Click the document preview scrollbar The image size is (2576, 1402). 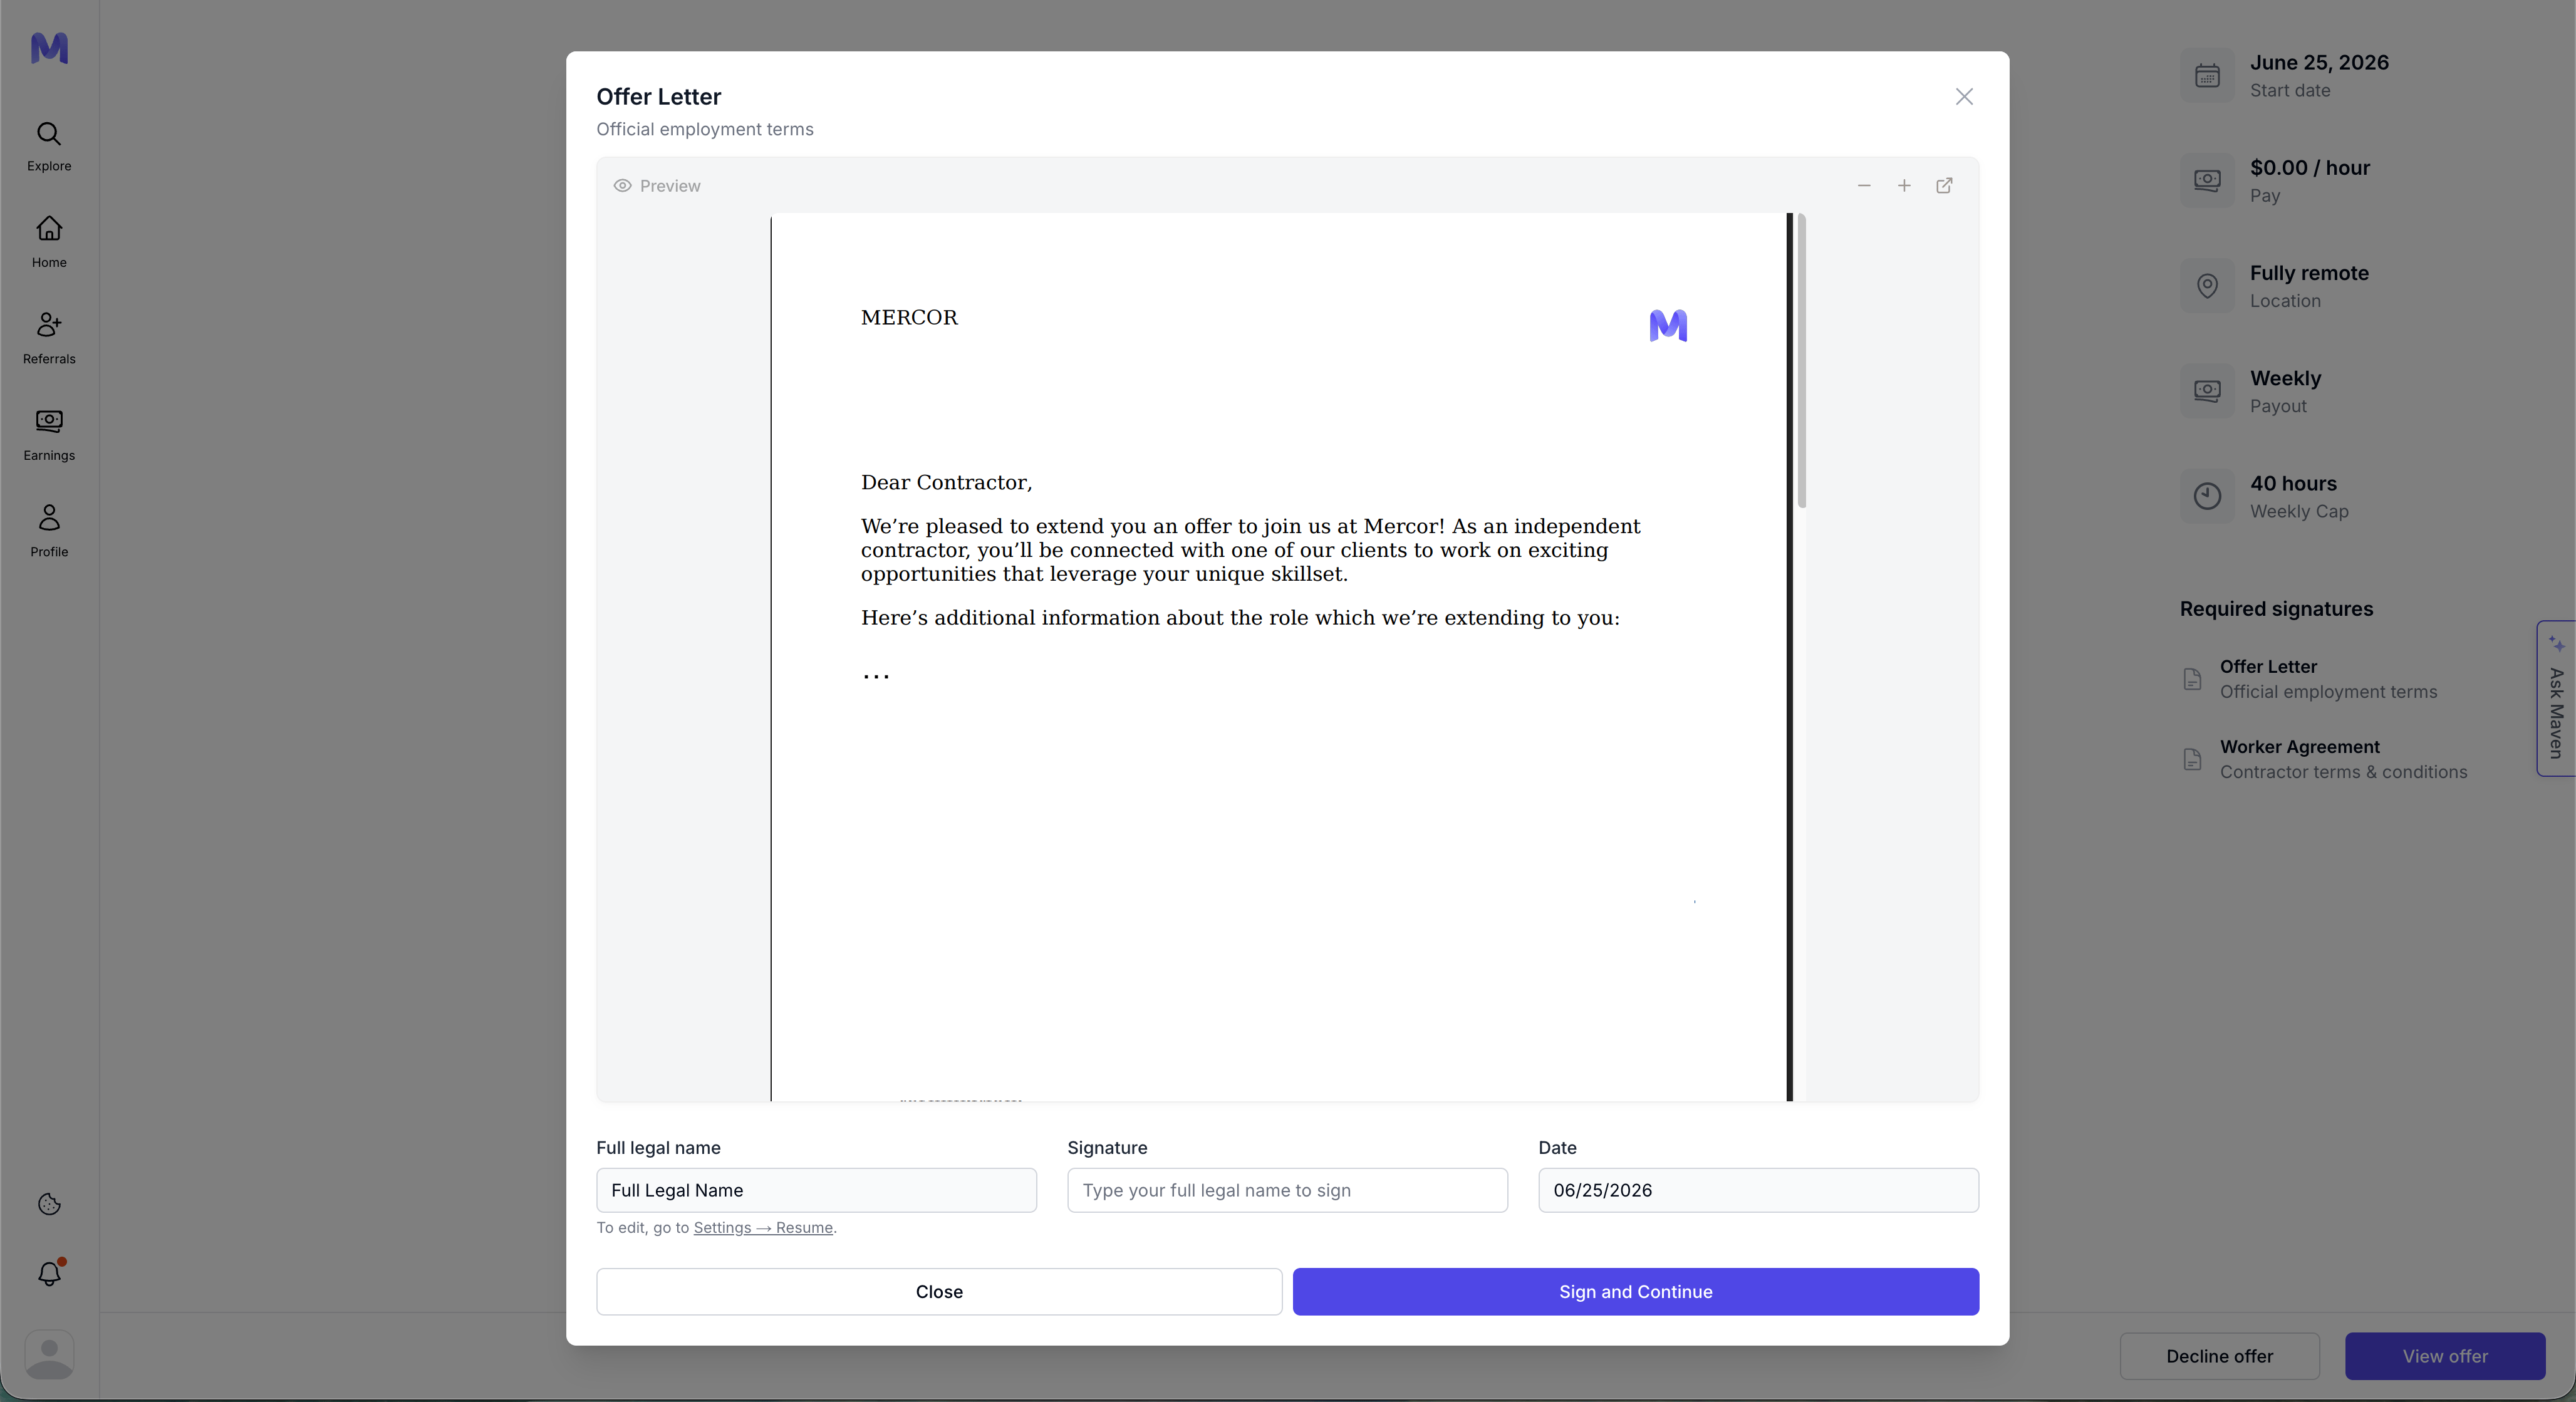[x=1801, y=361]
